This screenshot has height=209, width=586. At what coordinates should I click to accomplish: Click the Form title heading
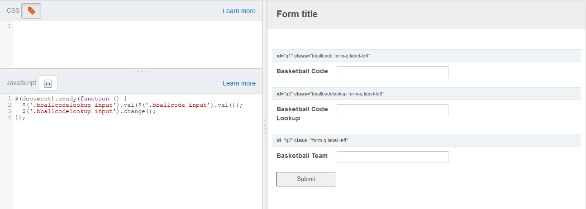[297, 14]
